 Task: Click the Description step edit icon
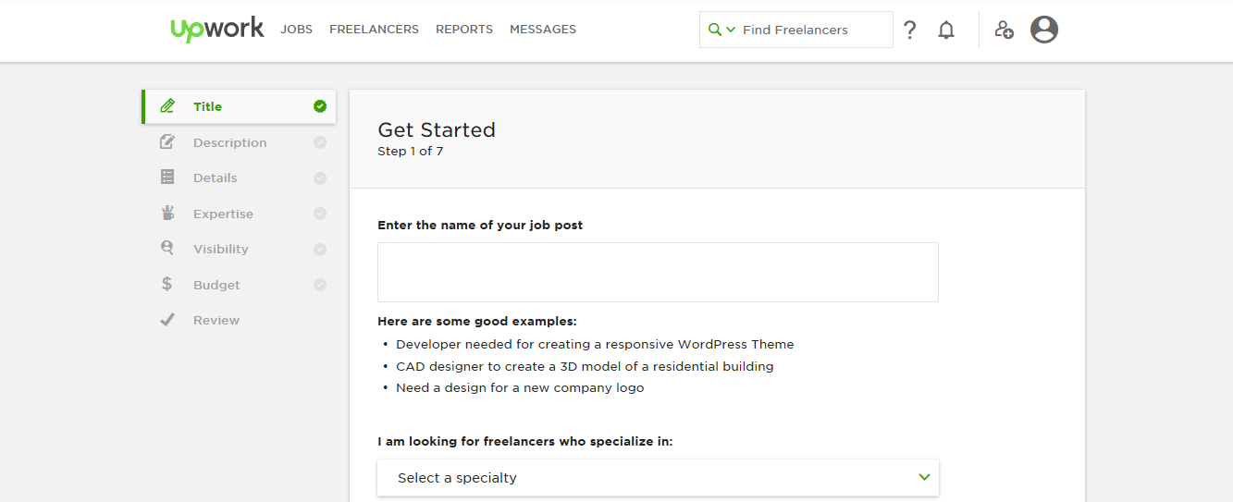pos(167,142)
